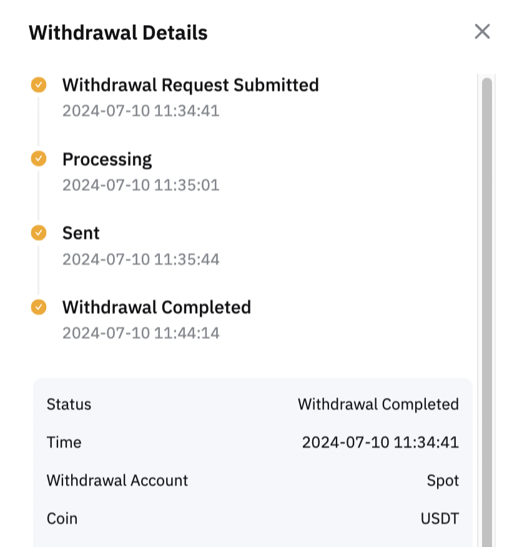Viewport: 527px width, 547px height.
Task: Select the Withdrawal Details title text
Action: tap(118, 33)
